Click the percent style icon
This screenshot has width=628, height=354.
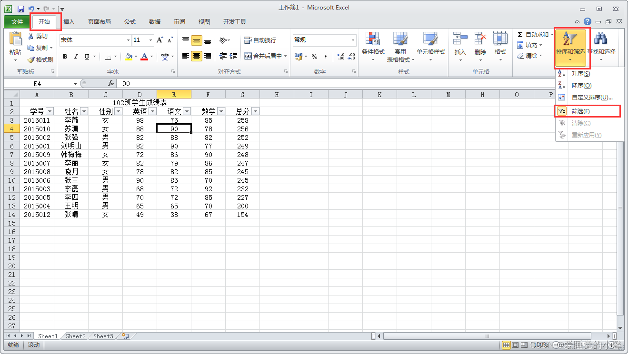point(315,56)
